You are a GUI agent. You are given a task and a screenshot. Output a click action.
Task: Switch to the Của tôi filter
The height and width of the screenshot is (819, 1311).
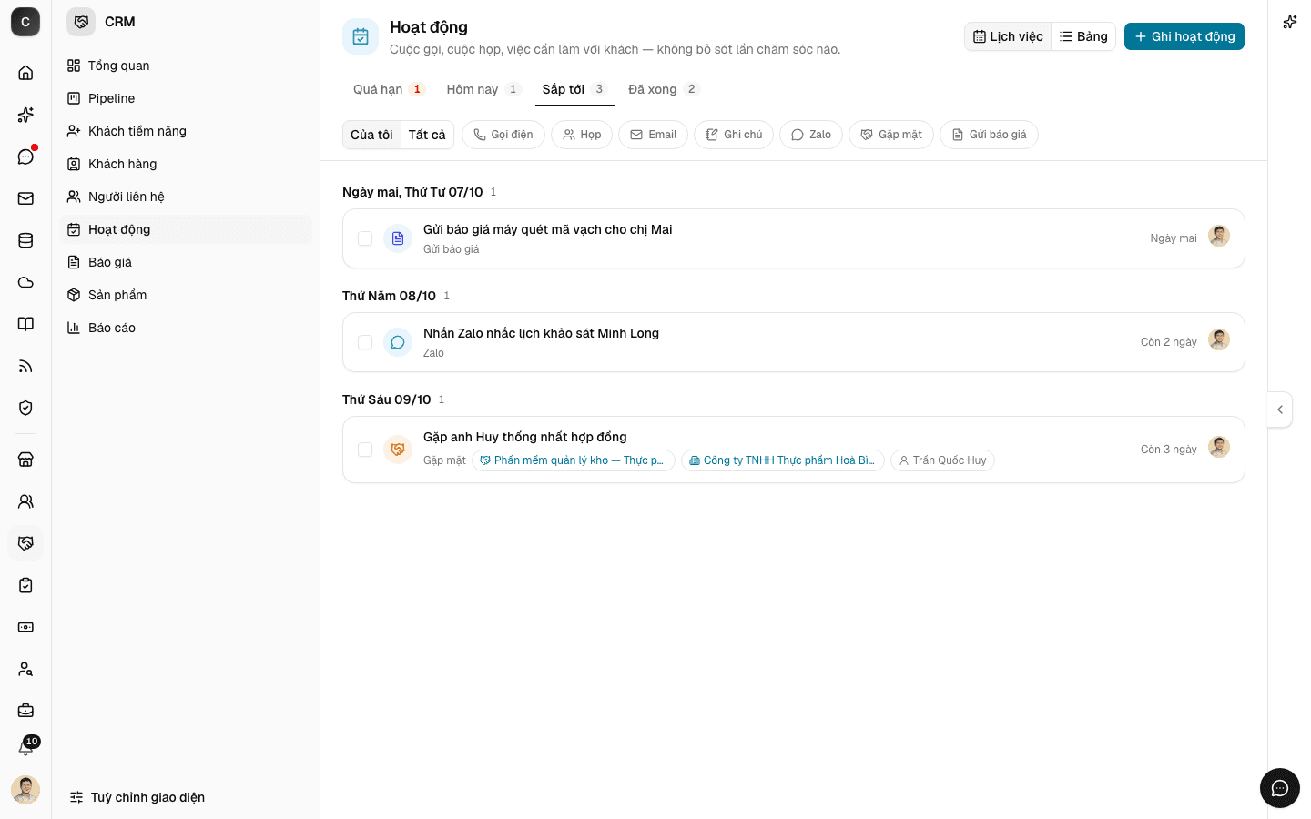371,135
